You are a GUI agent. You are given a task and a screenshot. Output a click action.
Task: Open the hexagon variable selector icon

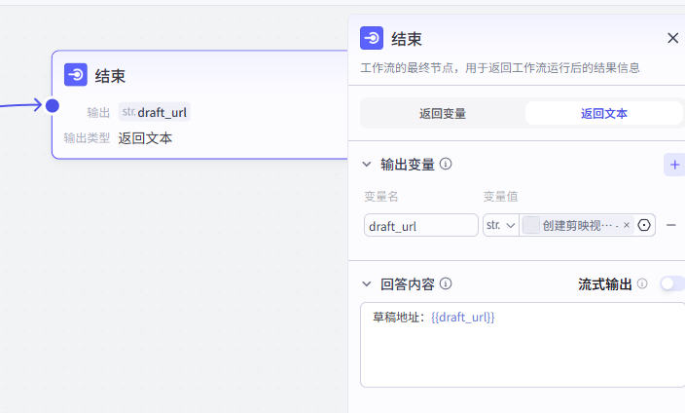click(644, 225)
